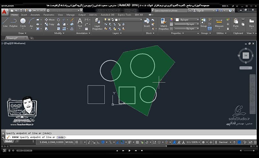Click the Table annotation icon
259x158 pixels.
[x=86, y=29]
